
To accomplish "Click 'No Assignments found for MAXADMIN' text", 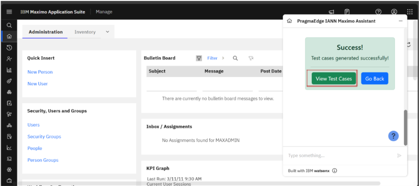I will coord(200,140).
